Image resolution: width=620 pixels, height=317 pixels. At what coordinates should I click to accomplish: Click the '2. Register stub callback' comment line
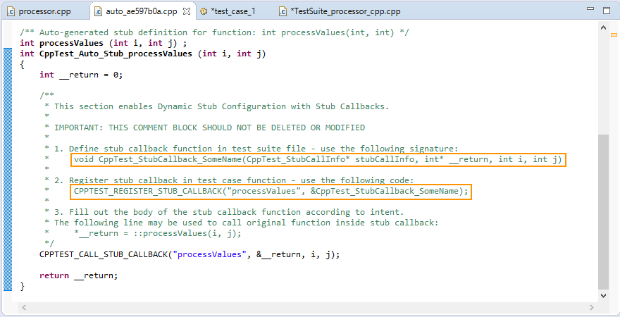pos(234,180)
